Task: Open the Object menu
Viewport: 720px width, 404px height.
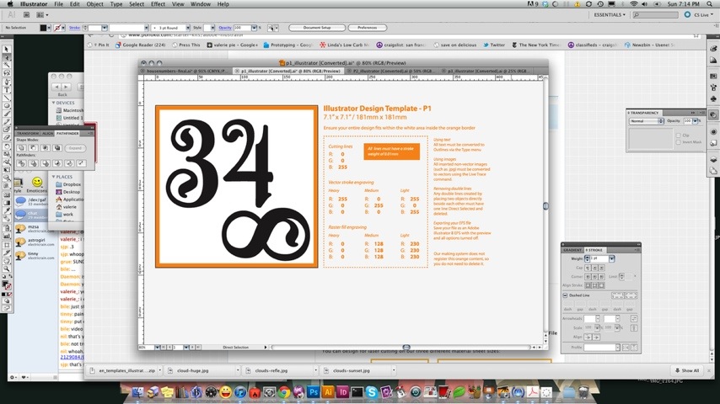Action: 95,4
